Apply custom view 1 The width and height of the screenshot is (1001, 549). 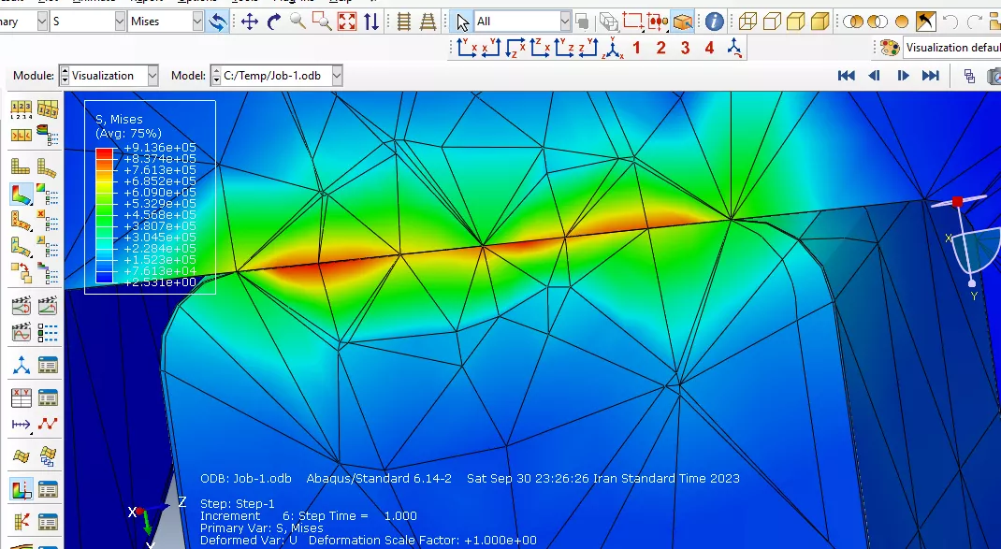[x=636, y=48]
